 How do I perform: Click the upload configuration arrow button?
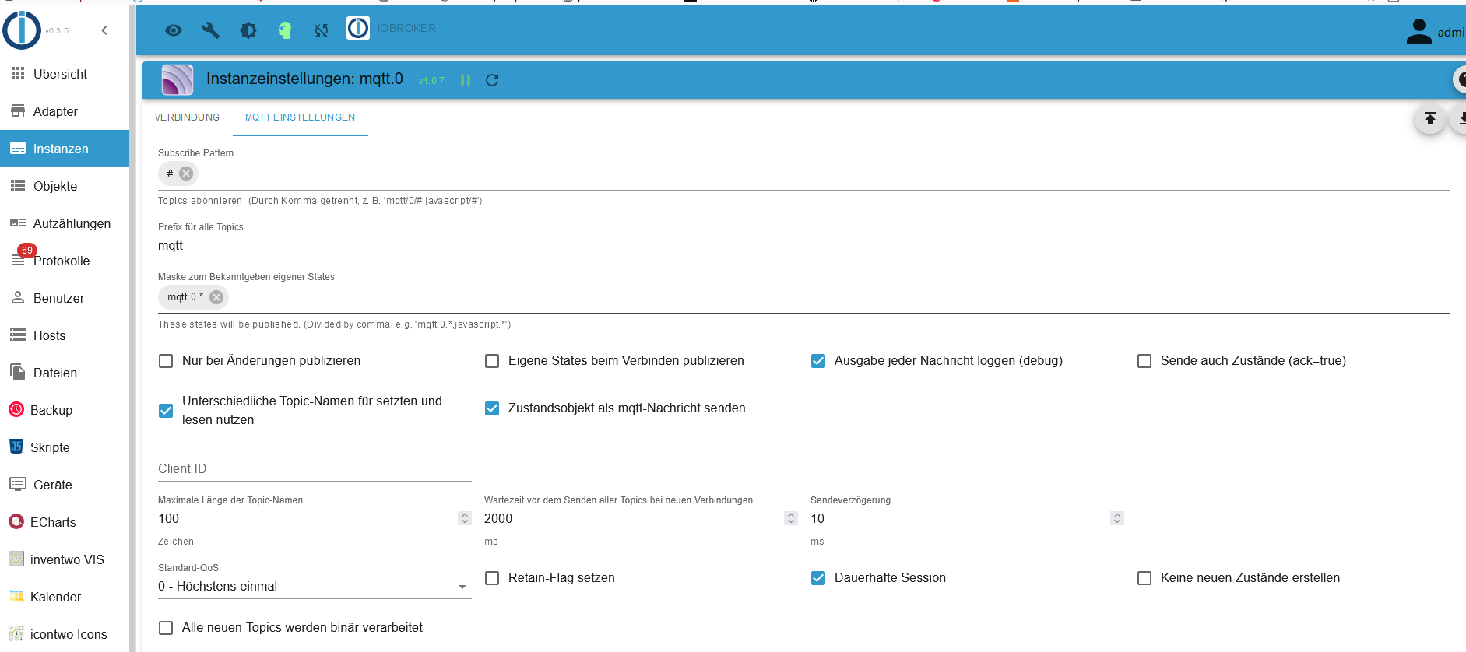[x=1430, y=118]
